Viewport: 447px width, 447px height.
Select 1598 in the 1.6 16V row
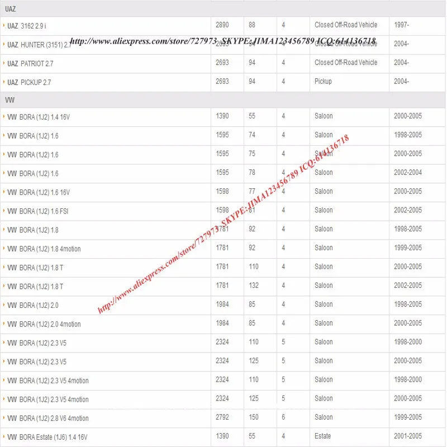pos(222,191)
